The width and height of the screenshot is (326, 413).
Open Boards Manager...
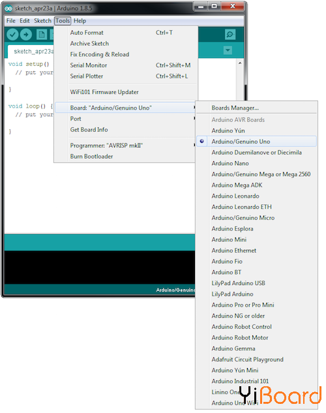point(256,108)
